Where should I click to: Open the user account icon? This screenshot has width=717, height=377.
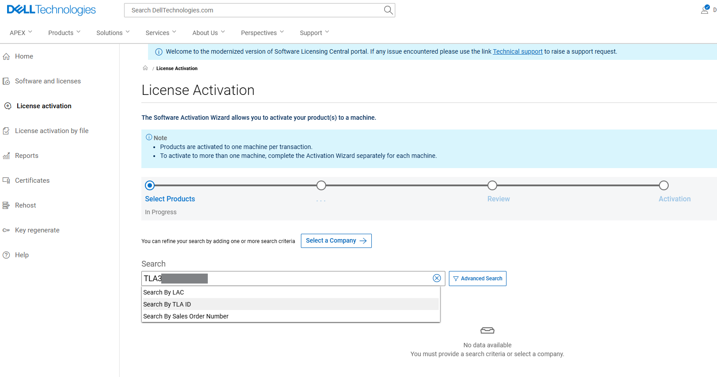point(705,10)
